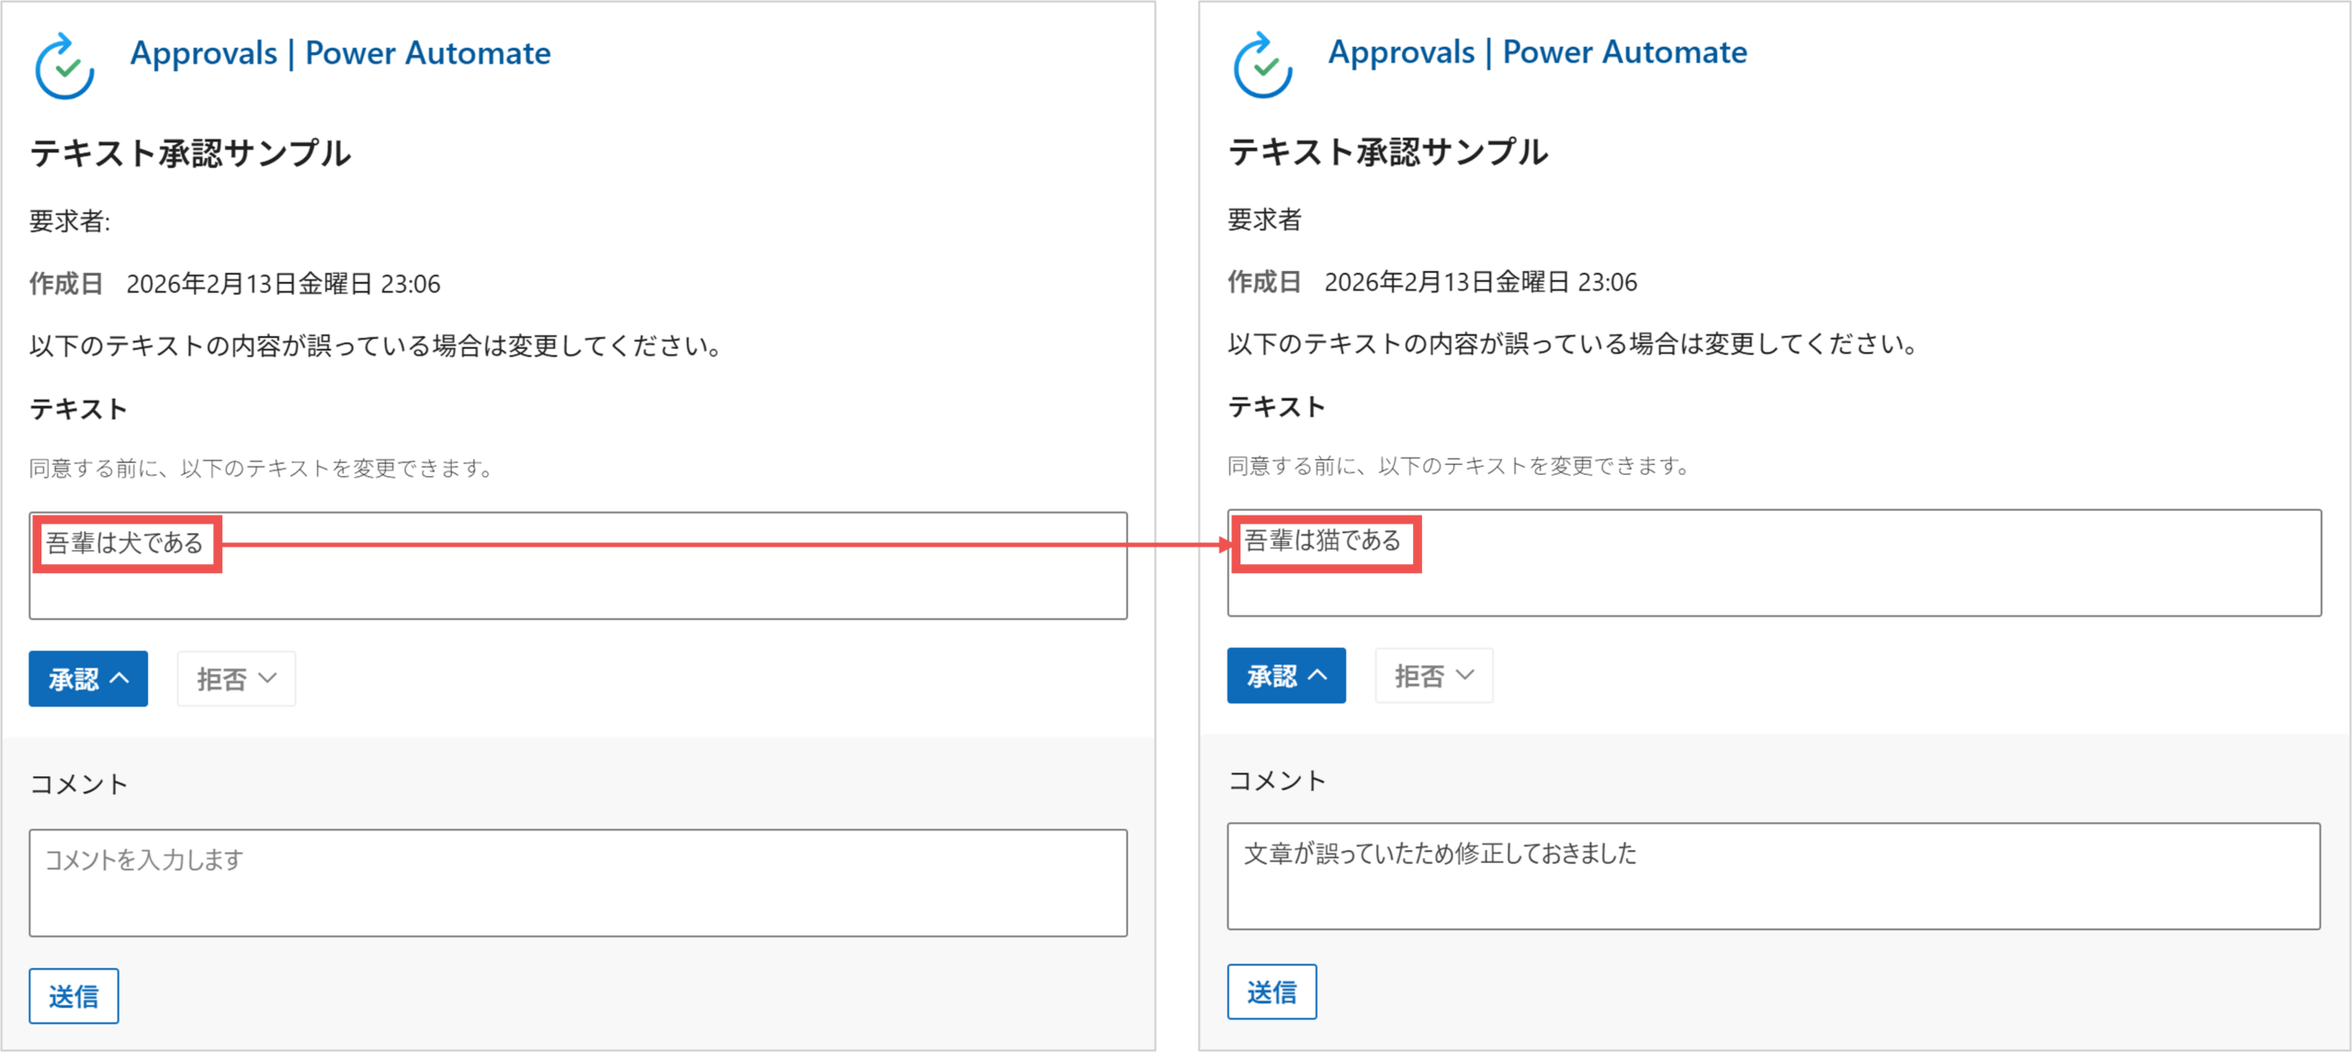
Task: Click the コメント section label on the right
Action: [1275, 781]
